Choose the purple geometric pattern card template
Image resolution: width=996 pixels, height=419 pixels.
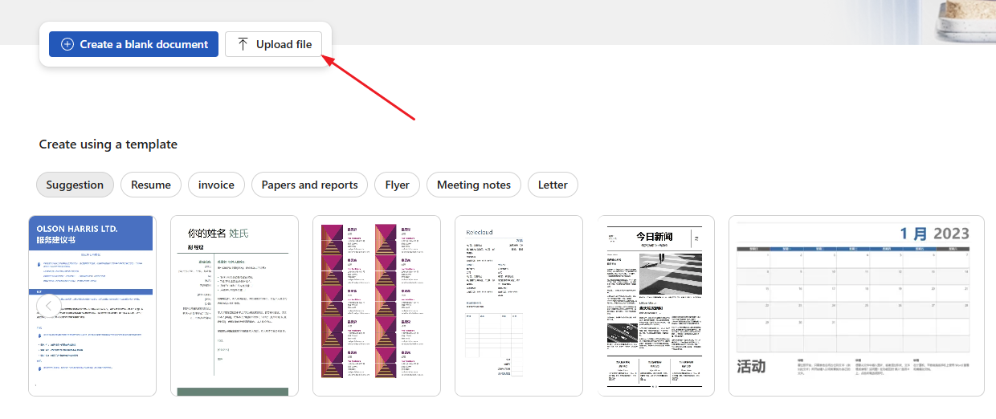[x=376, y=305]
